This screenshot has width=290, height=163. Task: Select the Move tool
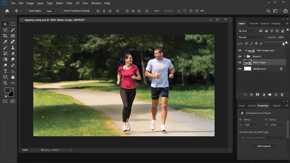coord(5,24)
